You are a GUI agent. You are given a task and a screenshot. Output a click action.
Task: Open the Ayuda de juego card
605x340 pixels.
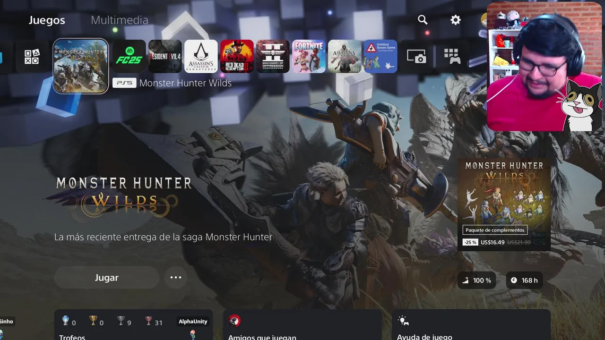[x=471, y=325]
